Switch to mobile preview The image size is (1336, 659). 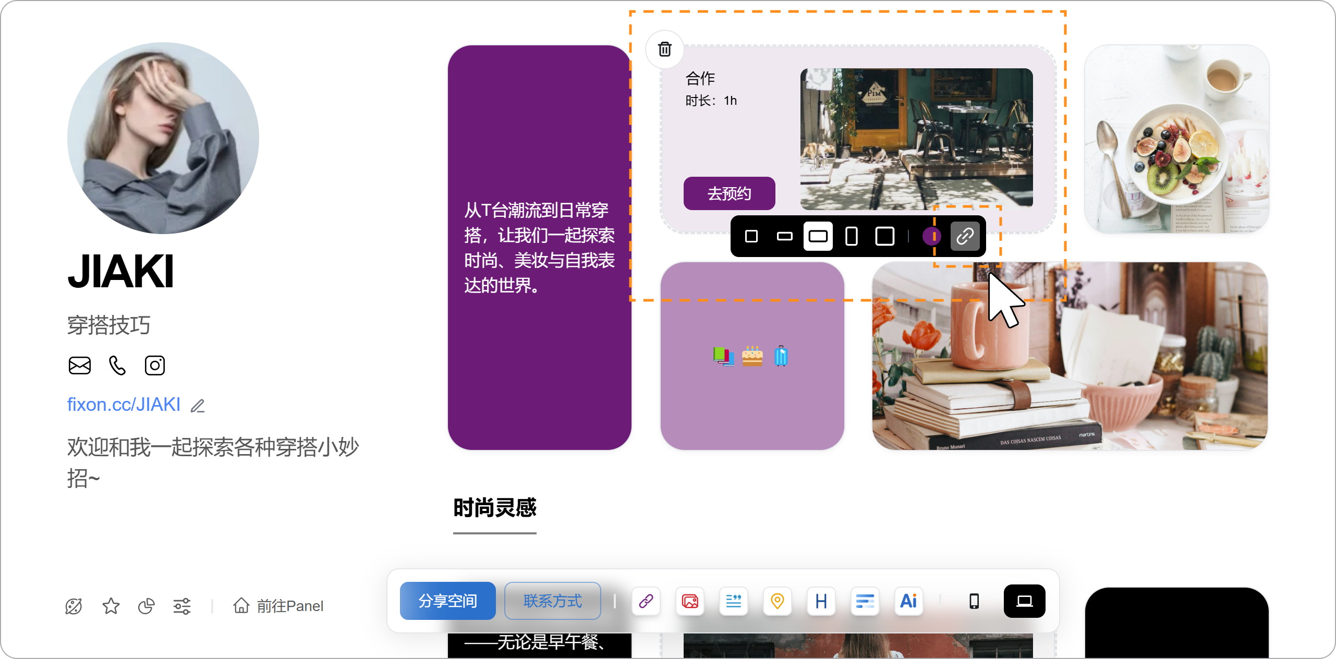(x=974, y=601)
